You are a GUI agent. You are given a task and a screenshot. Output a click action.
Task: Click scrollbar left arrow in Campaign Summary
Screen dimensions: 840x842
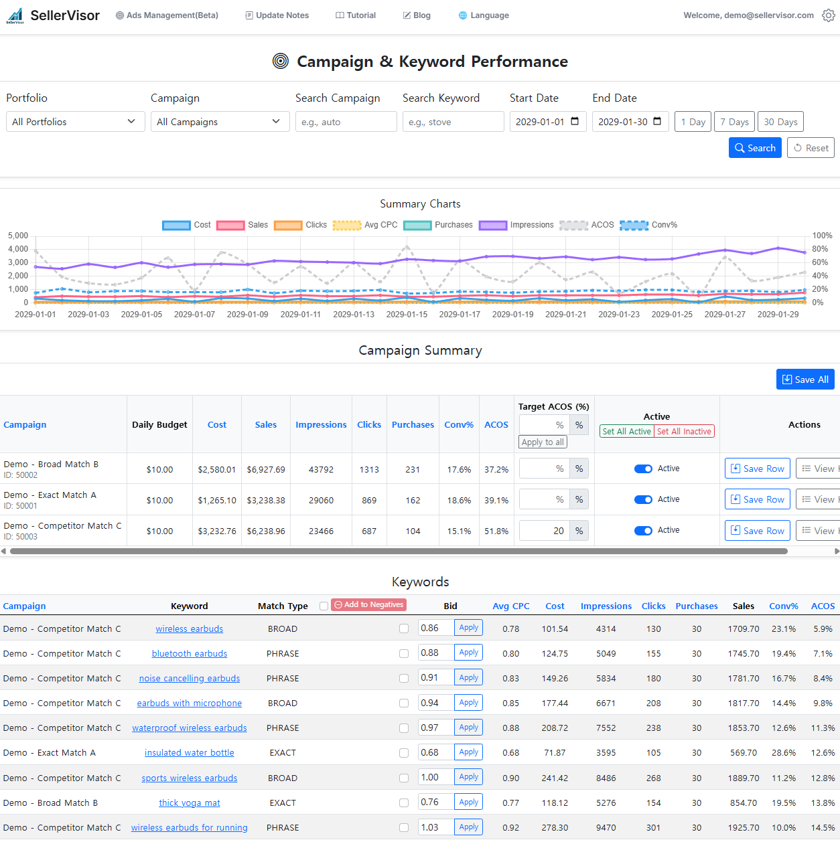pyautogui.click(x=3, y=552)
